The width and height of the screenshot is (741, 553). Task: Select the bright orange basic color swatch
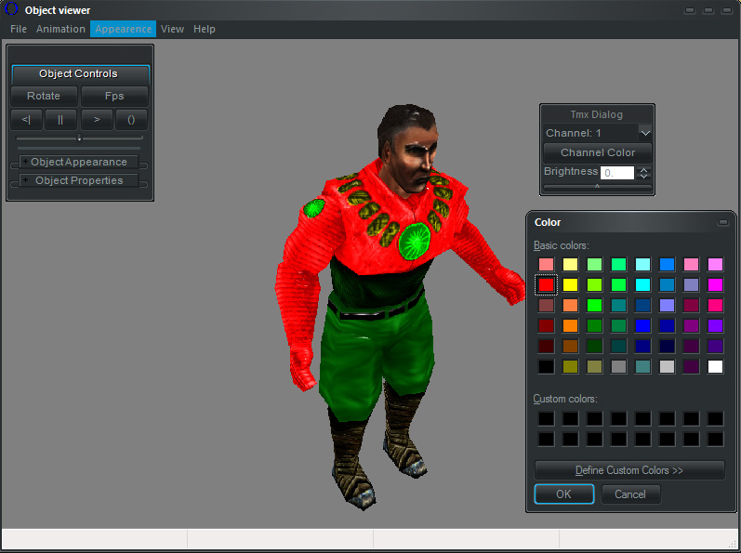[570, 325]
